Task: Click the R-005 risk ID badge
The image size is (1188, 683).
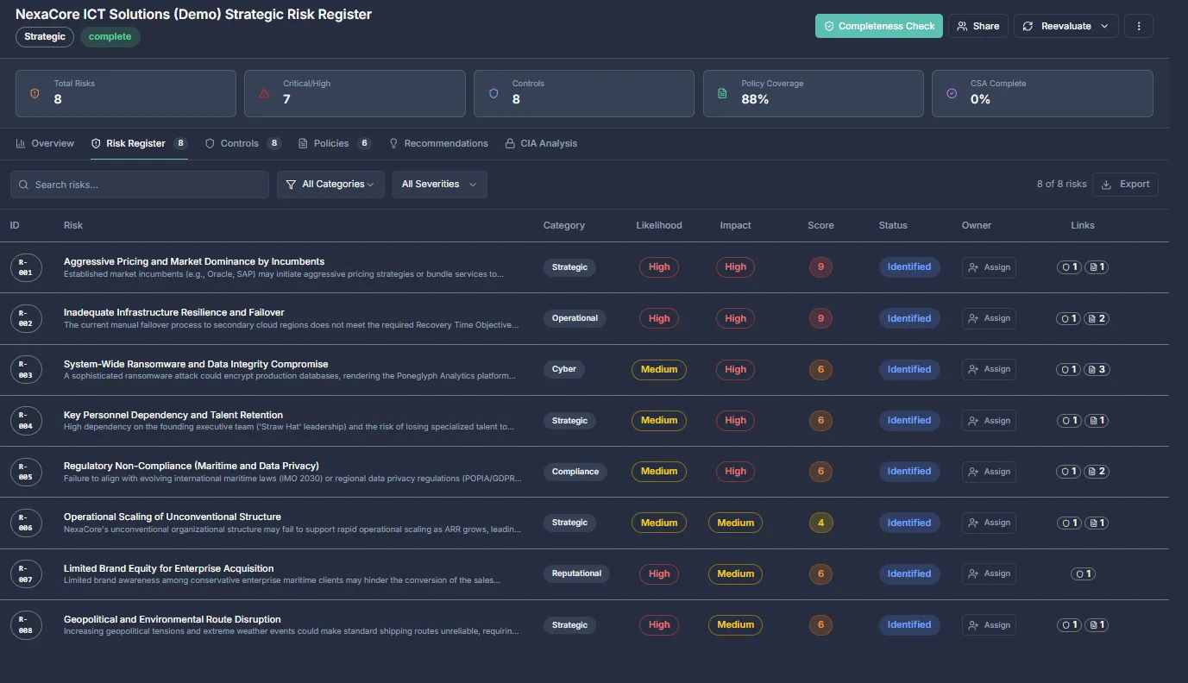Action: coord(25,472)
